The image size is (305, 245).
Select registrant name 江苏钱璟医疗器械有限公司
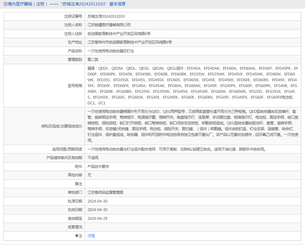coord(109,25)
